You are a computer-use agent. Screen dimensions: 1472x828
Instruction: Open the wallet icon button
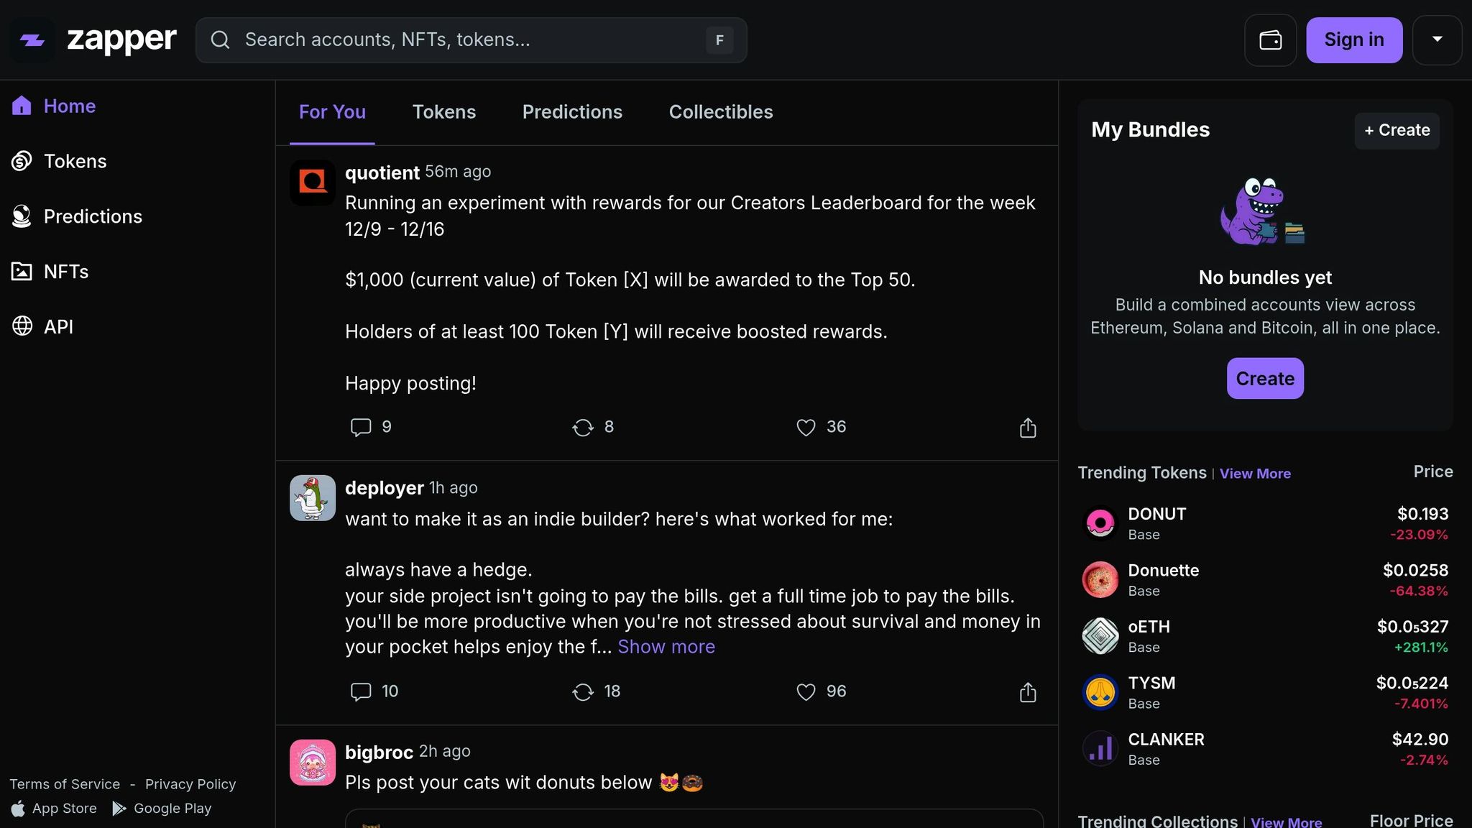click(x=1270, y=40)
